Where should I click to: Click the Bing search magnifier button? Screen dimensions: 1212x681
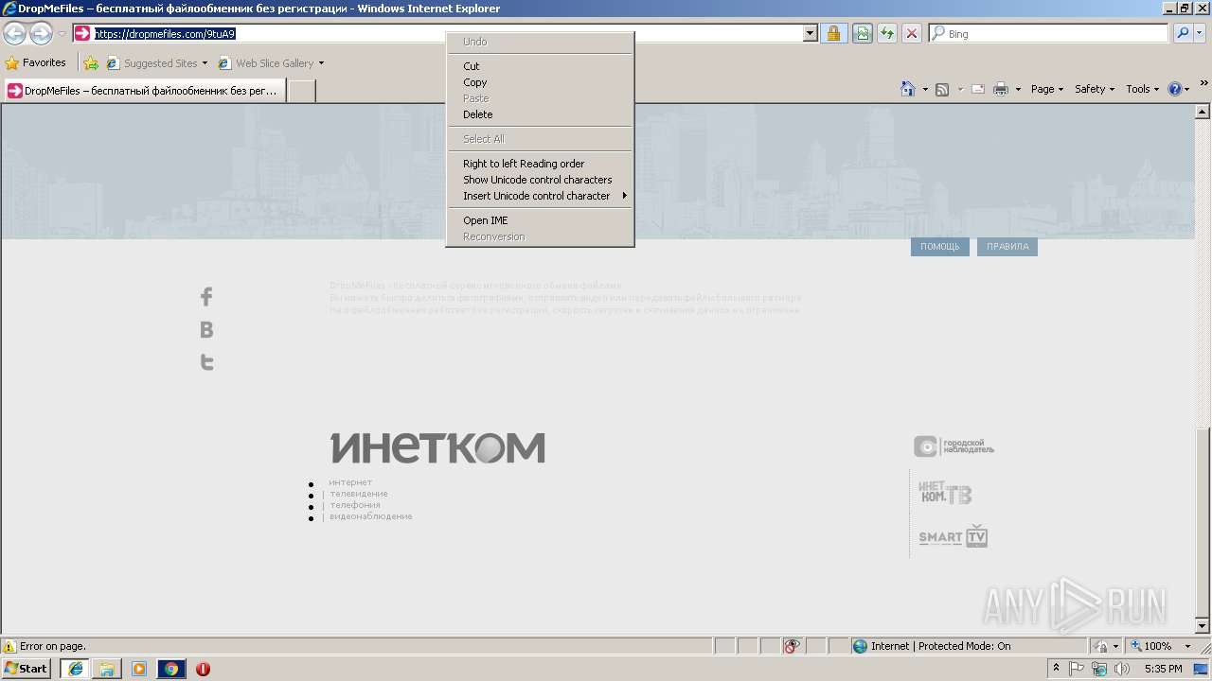tap(1183, 33)
